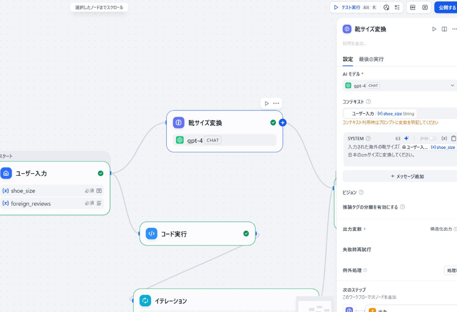Viewport: 457px width, 312px height.
Task: Click the split view icon beside the play button
Action: coord(444,29)
